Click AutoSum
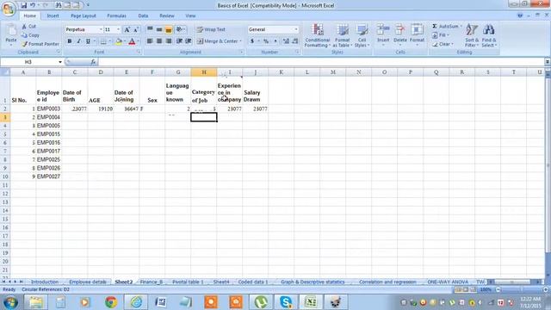Screen dimensions: 551x310 [x=446, y=27]
